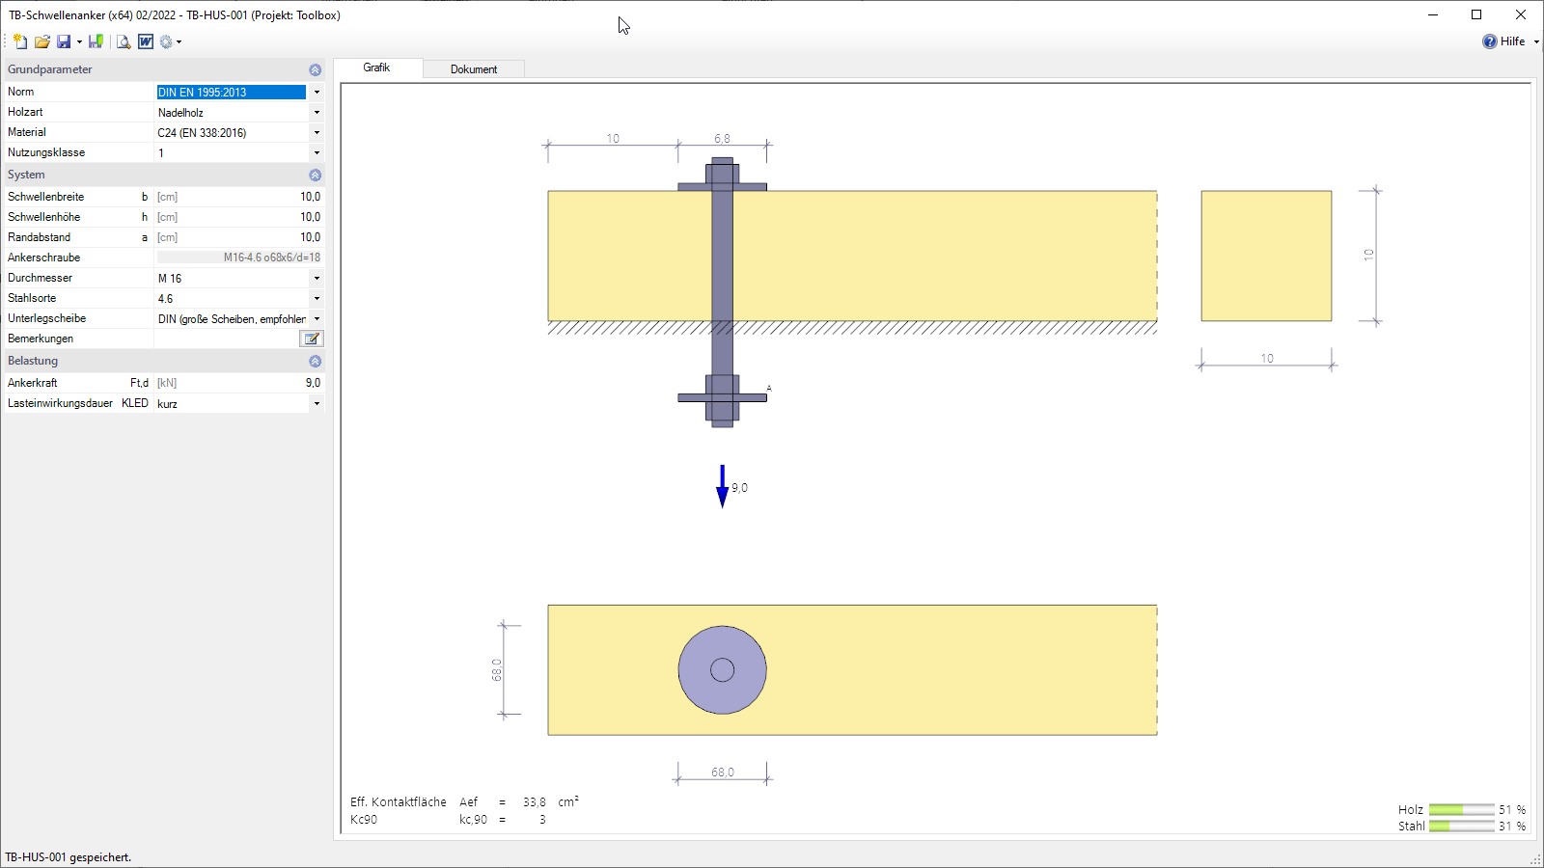Screen dimensions: 1544x868
Task: Click the Stahl utilization bar
Action: 1461,827
